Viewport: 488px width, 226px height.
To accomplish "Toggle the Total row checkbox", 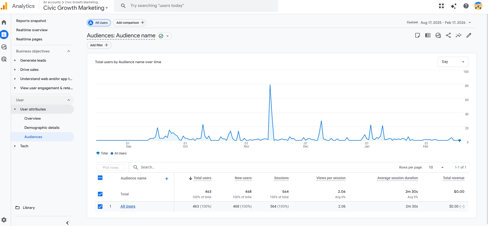I will (x=100, y=194).
